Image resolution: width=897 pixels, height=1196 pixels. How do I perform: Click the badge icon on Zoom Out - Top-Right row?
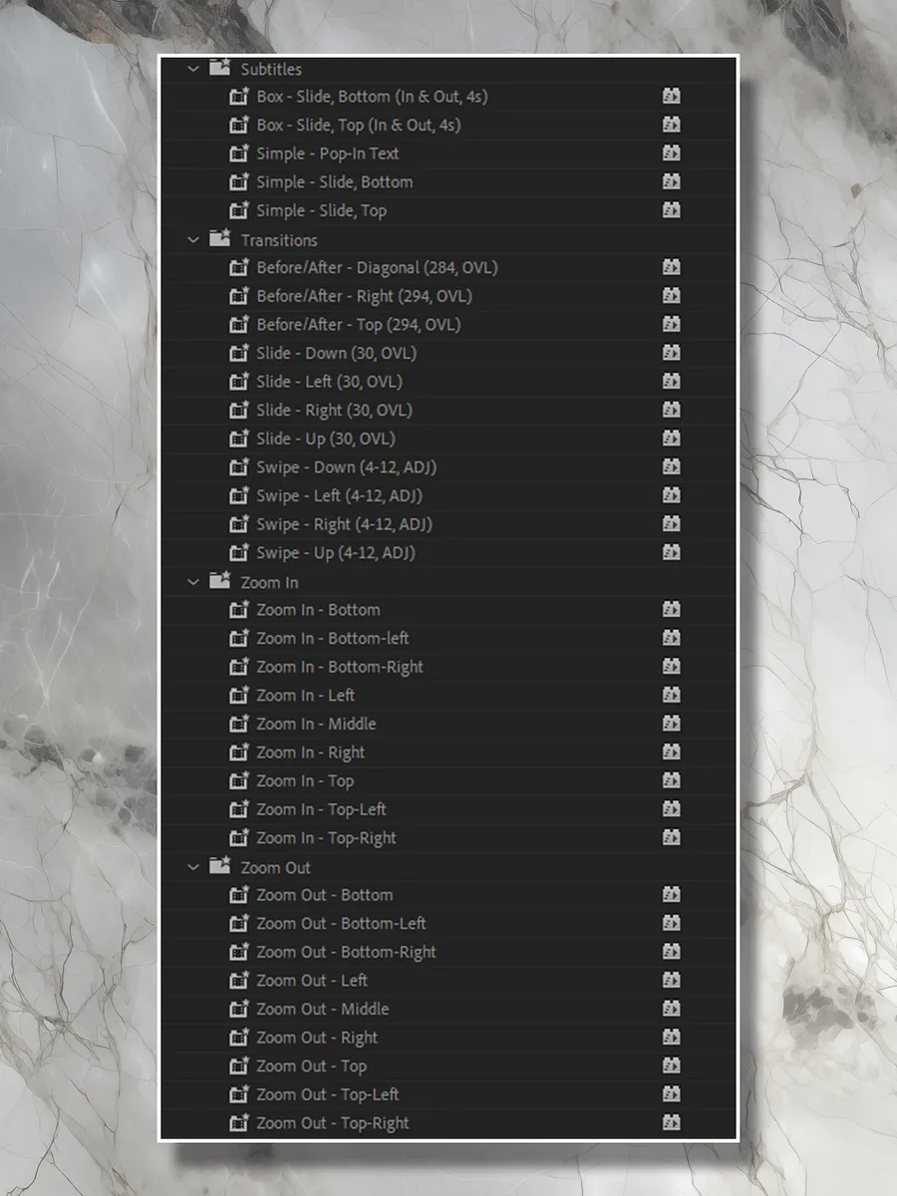(672, 1122)
